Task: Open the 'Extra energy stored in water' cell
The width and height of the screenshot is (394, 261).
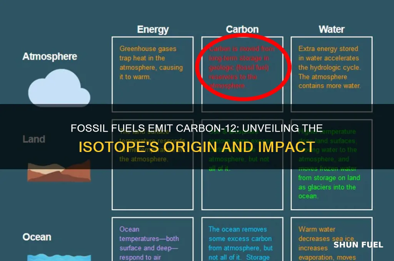Action: pos(332,74)
